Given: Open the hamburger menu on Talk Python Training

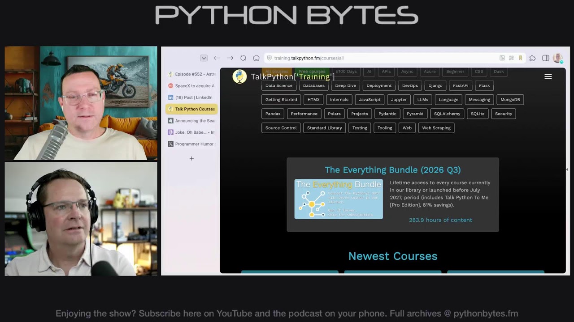Looking at the screenshot, I should pos(548,76).
